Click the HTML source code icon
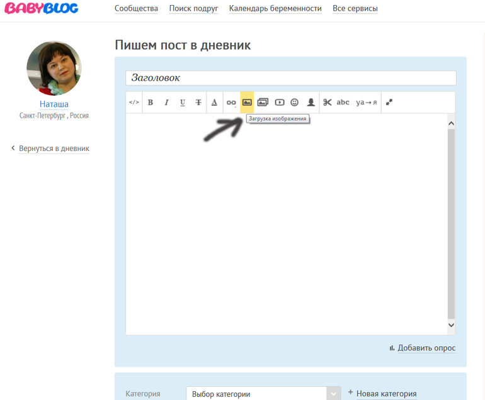Image resolution: width=485 pixels, height=400 pixels. click(134, 103)
